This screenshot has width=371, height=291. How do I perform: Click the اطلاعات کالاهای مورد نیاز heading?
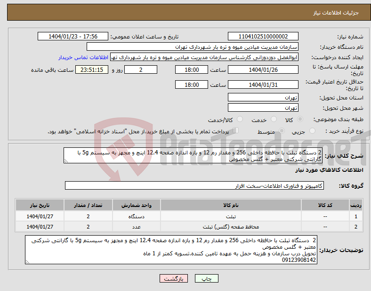pos(329,170)
